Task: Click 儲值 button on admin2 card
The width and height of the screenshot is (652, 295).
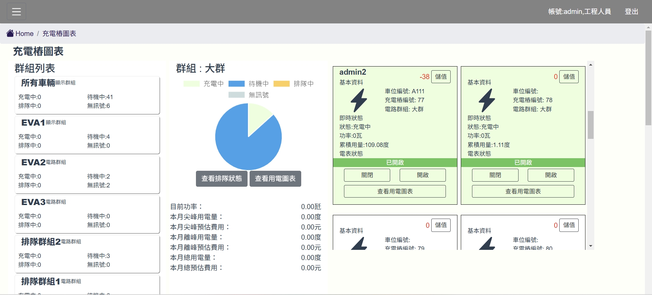Action: (x=441, y=77)
